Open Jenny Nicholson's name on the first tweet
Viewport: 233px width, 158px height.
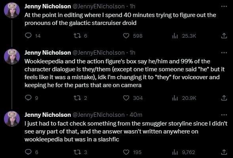click(x=47, y=6)
